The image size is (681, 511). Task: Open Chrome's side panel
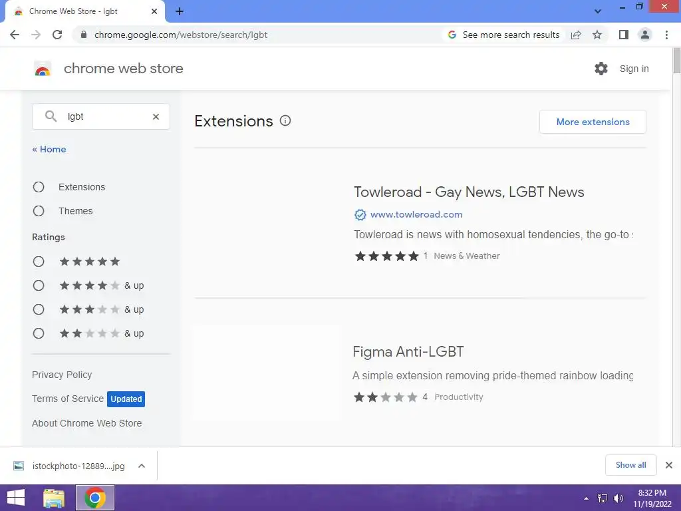624,35
